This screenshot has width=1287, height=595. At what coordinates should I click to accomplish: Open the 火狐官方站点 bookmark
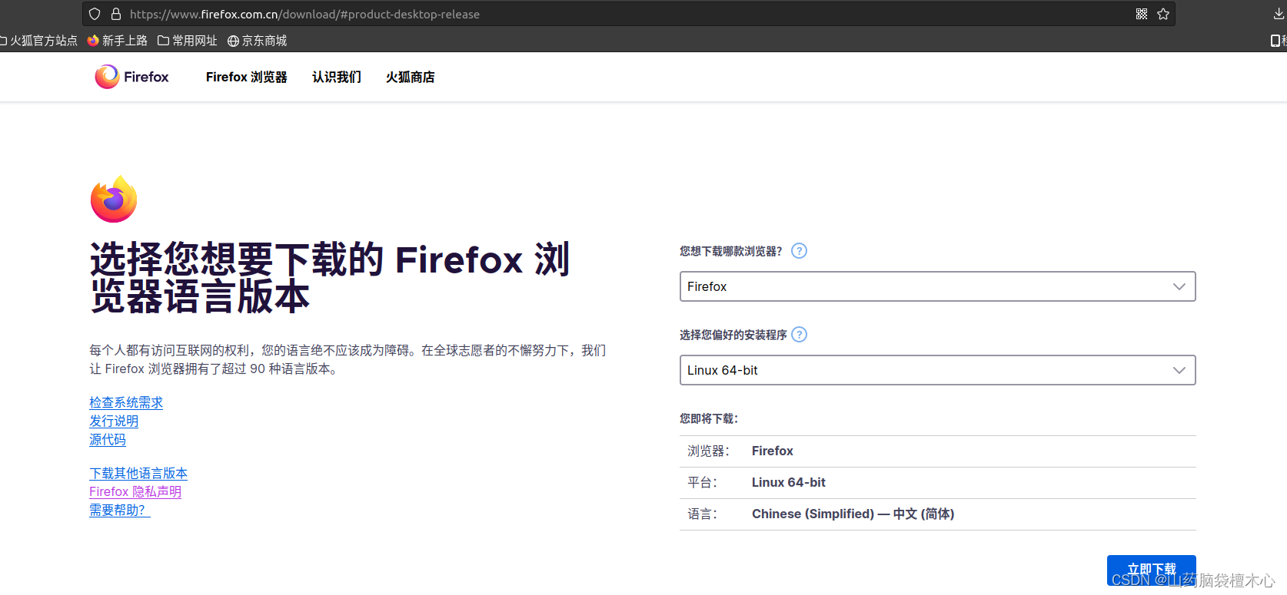[x=38, y=41]
